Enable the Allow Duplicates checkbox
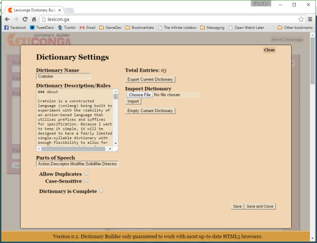Screen dimensions: 317x243 coord(86,174)
